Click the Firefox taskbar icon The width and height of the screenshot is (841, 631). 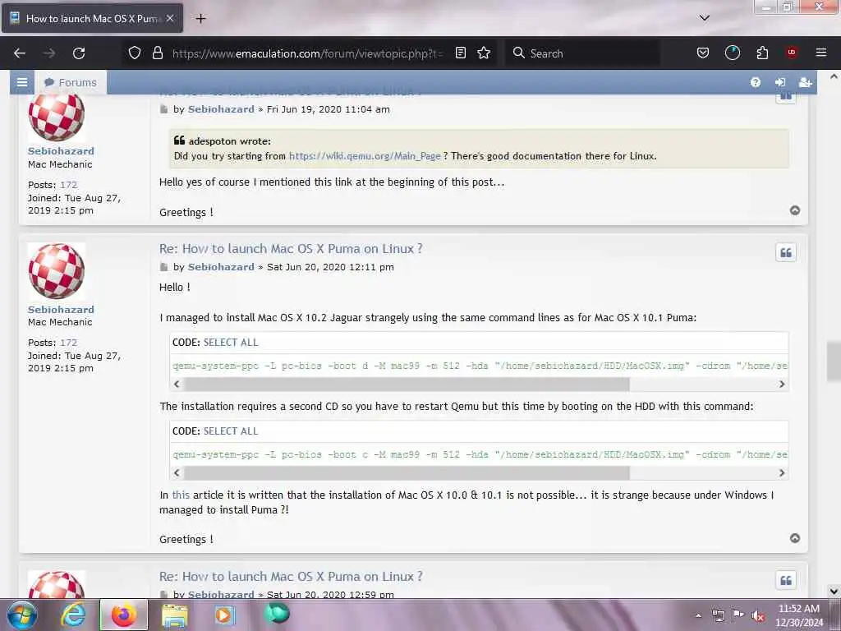(123, 615)
